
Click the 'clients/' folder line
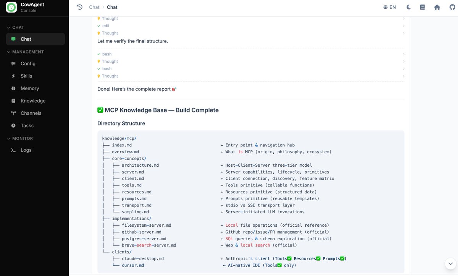tap(122, 252)
